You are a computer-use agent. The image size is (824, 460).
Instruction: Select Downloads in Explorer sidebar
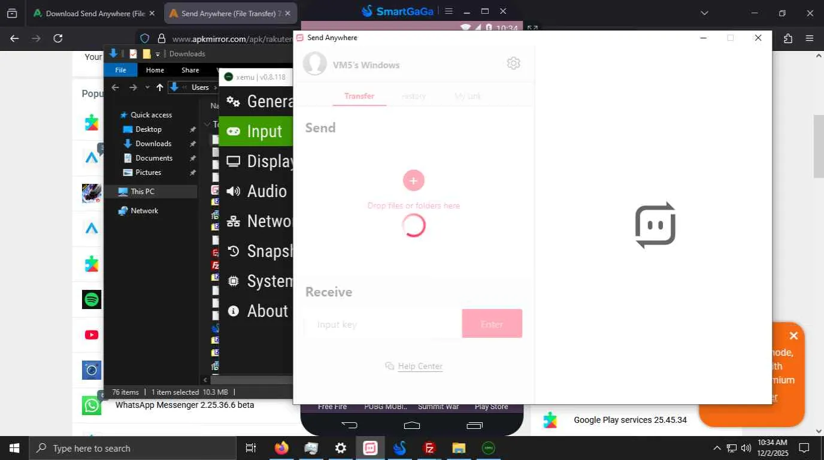(x=153, y=144)
